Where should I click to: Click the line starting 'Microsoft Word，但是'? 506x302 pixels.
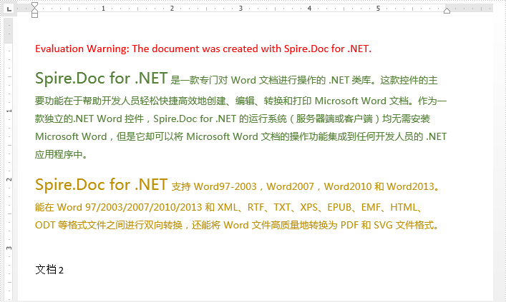(x=240, y=136)
